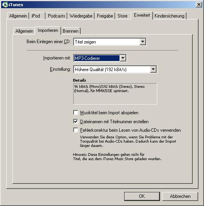The width and height of the screenshot is (204, 206).
Task: Close the iTunes preferences dialog
Action: point(199,5)
